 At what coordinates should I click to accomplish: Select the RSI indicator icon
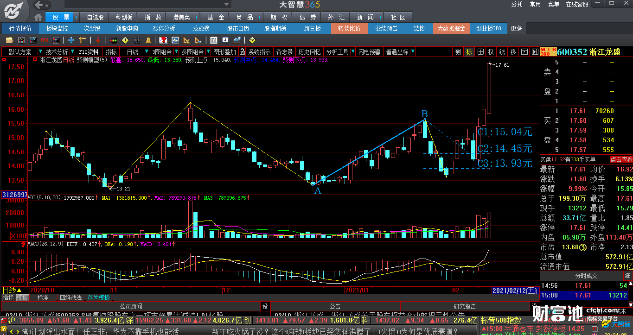[45, 40]
